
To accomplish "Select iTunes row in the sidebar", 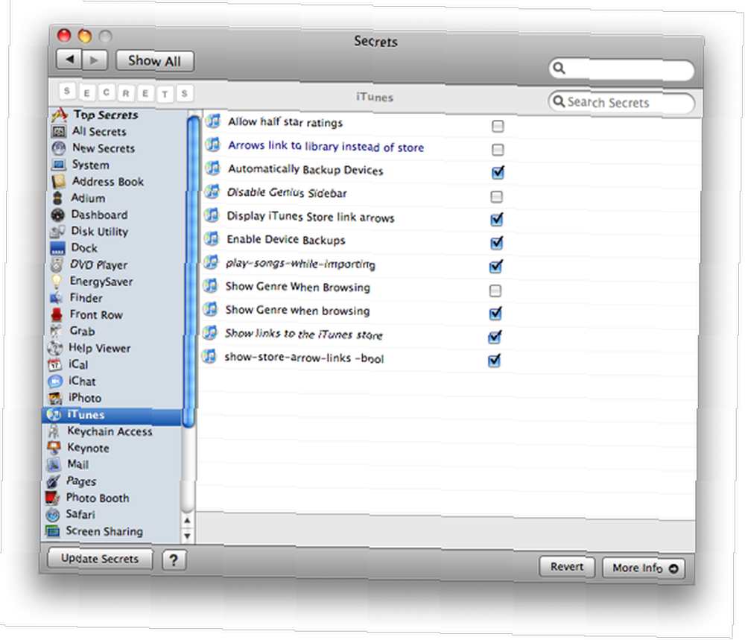I will pyautogui.click(x=112, y=415).
